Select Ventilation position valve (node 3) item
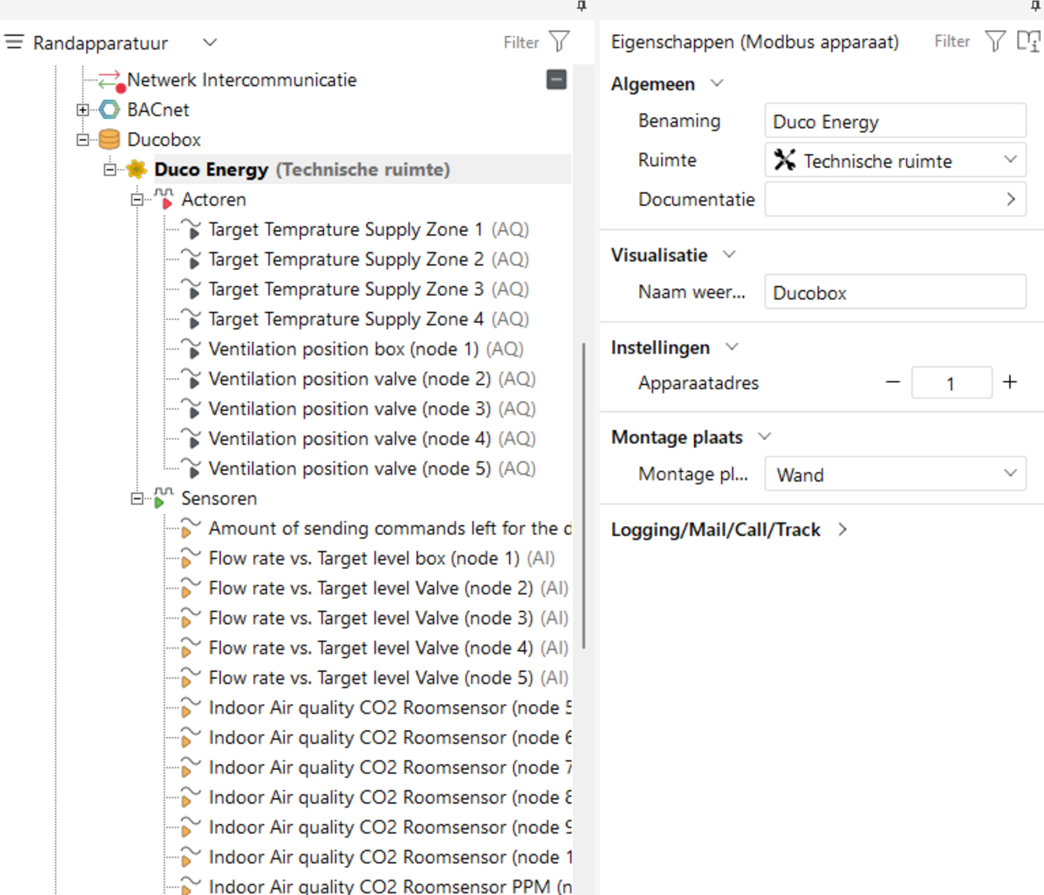 point(349,409)
